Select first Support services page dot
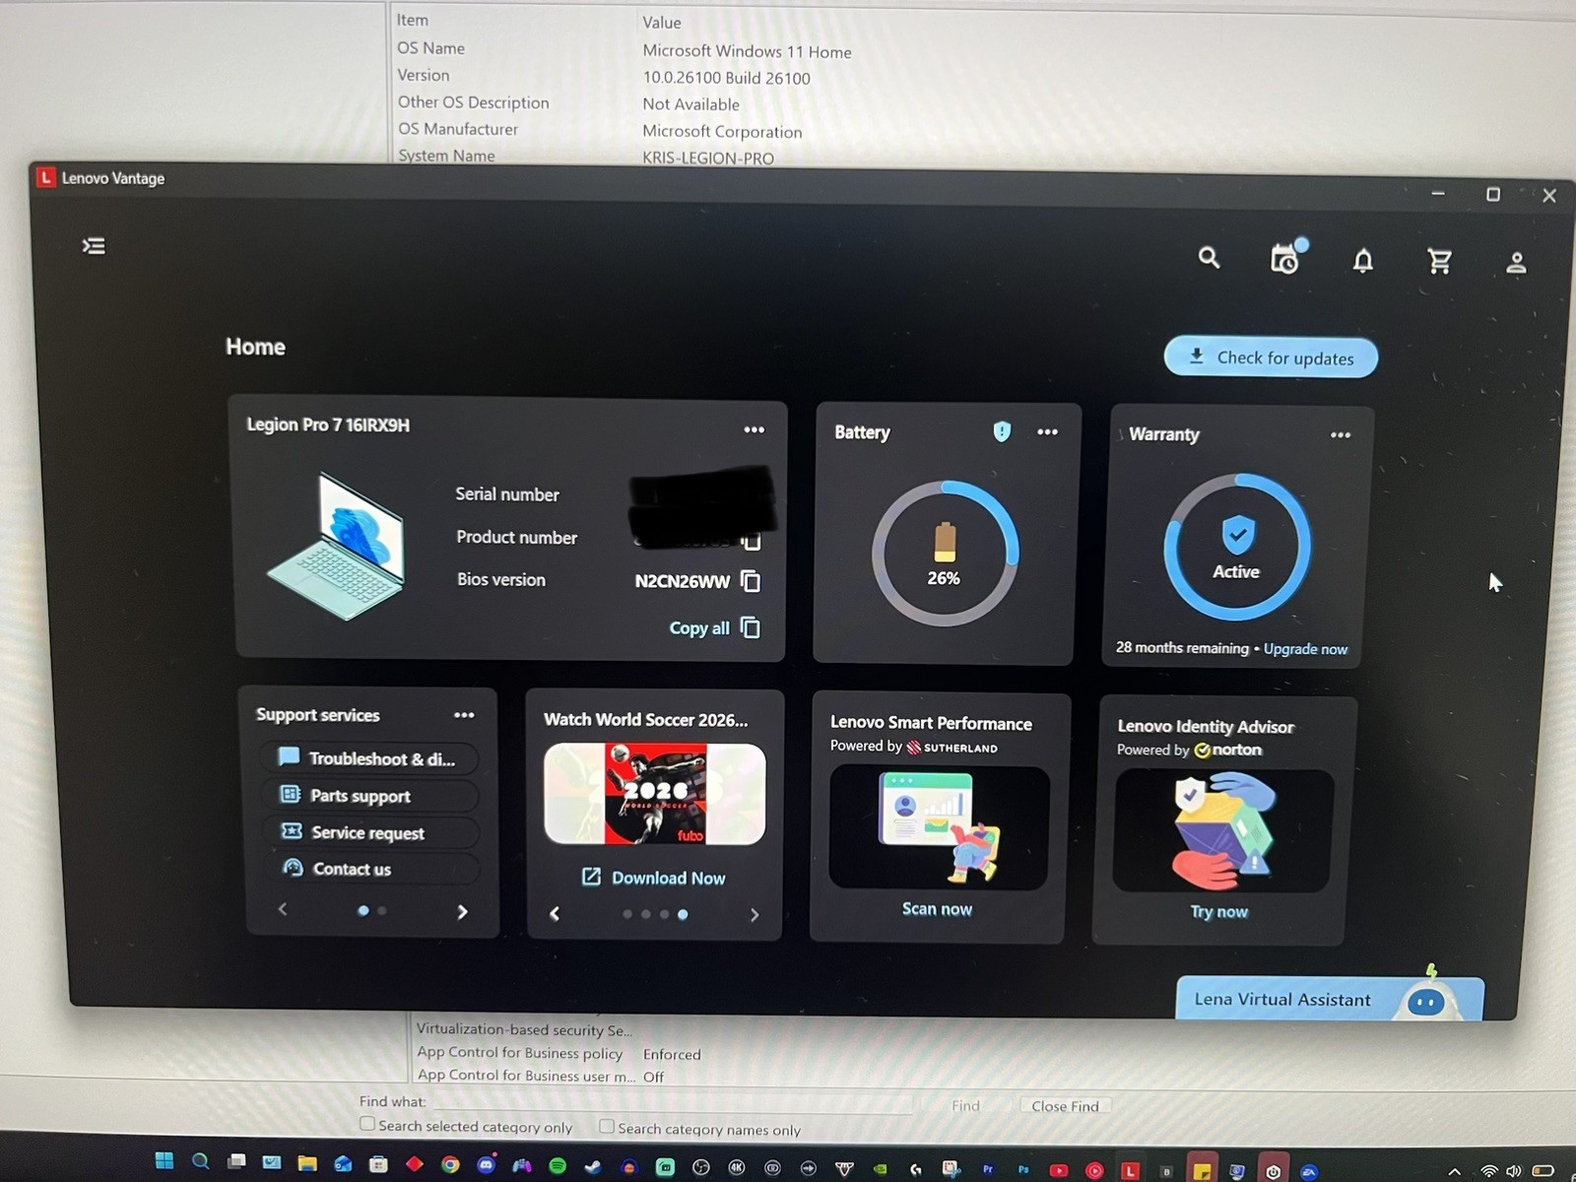Viewport: 1576px width, 1182px height. tap(363, 911)
